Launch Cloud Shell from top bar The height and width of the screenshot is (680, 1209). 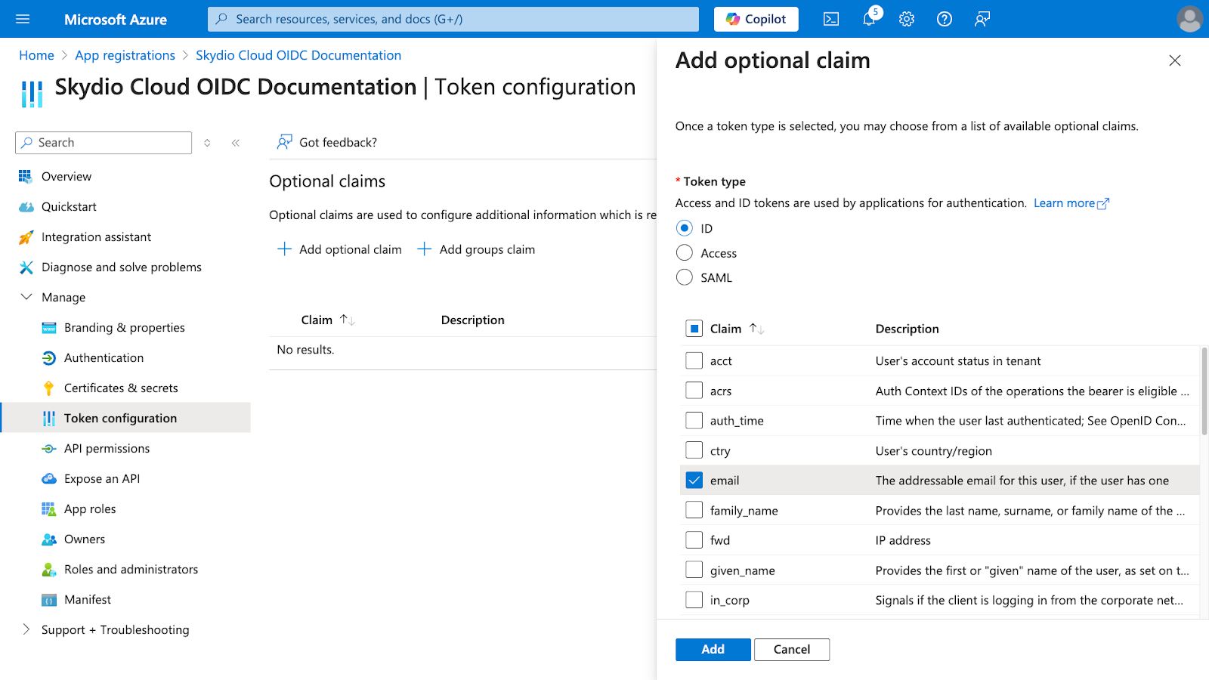(831, 19)
